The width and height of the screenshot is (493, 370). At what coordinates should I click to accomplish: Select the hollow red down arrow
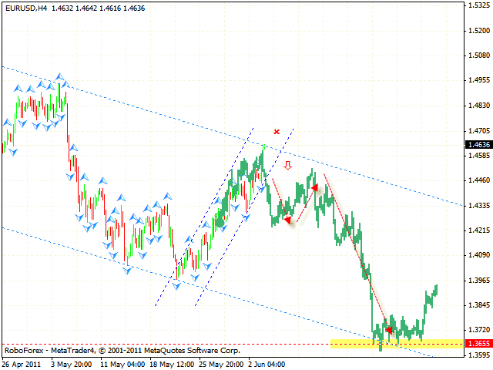click(x=288, y=165)
